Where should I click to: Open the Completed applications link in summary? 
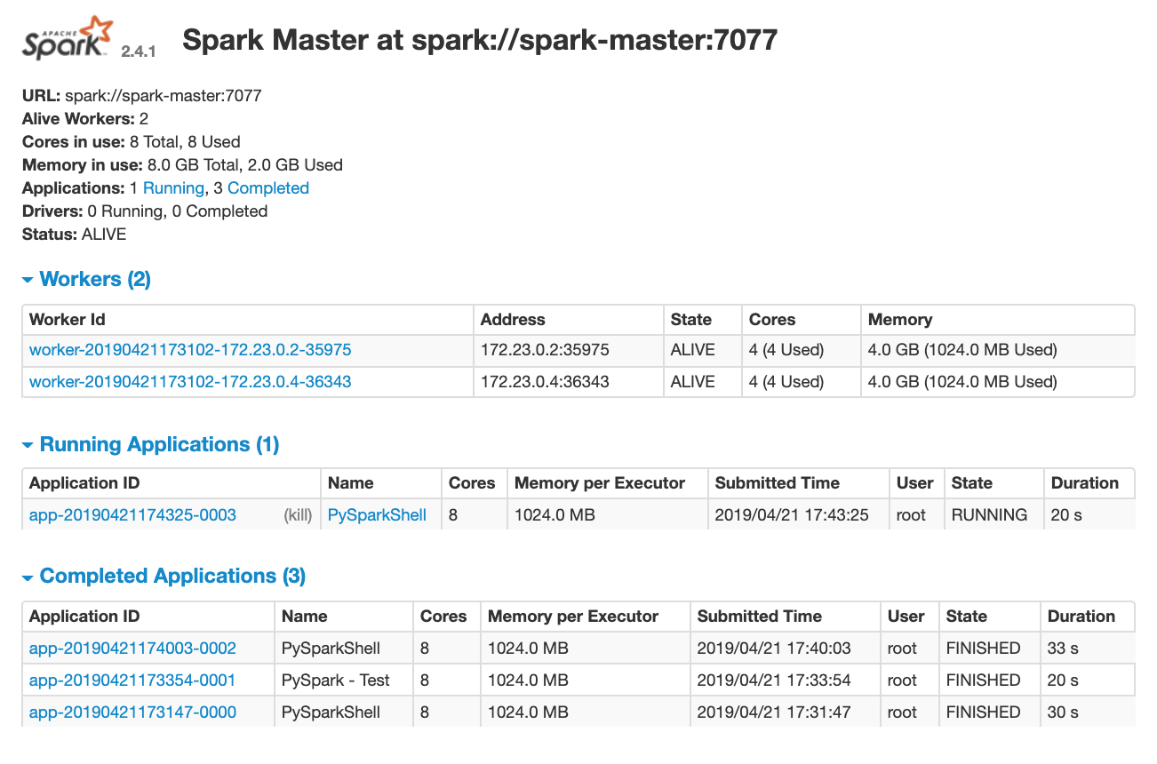[x=268, y=188]
